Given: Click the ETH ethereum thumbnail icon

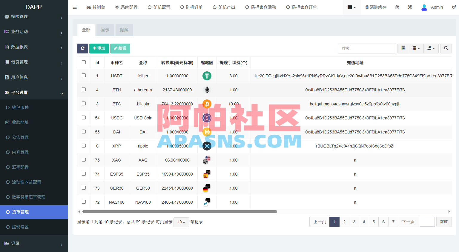Looking at the screenshot, I should click(x=207, y=90).
